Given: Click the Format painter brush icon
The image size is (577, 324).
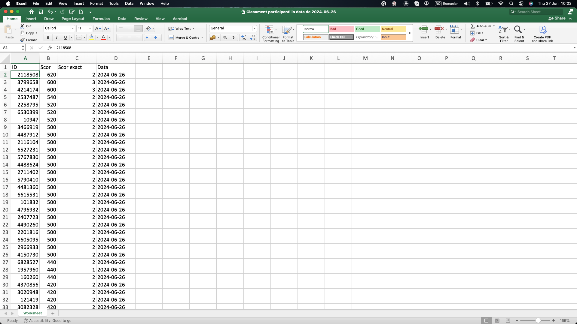Looking at the screenshot, I should (x=22, y=40).
